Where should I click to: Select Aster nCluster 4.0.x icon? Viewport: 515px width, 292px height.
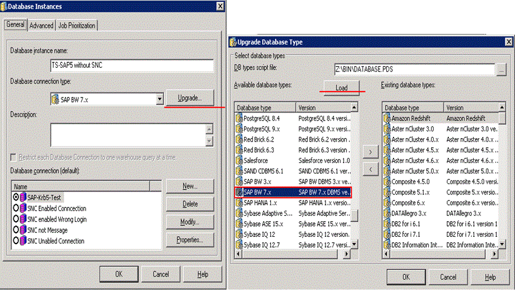[x=387, y=139]
